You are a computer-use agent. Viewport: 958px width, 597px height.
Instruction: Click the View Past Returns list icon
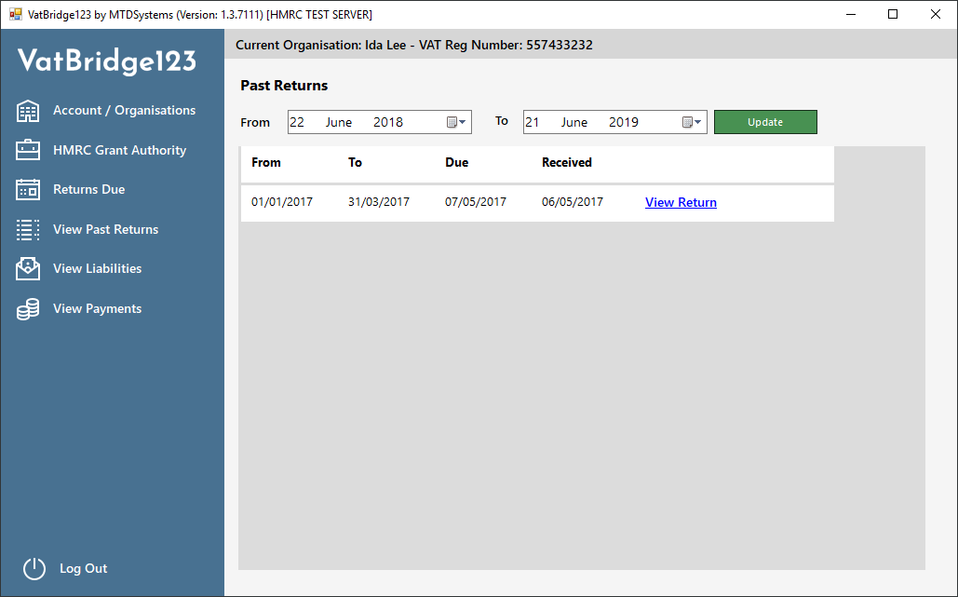pyautogui.click(x=28, y=230)
